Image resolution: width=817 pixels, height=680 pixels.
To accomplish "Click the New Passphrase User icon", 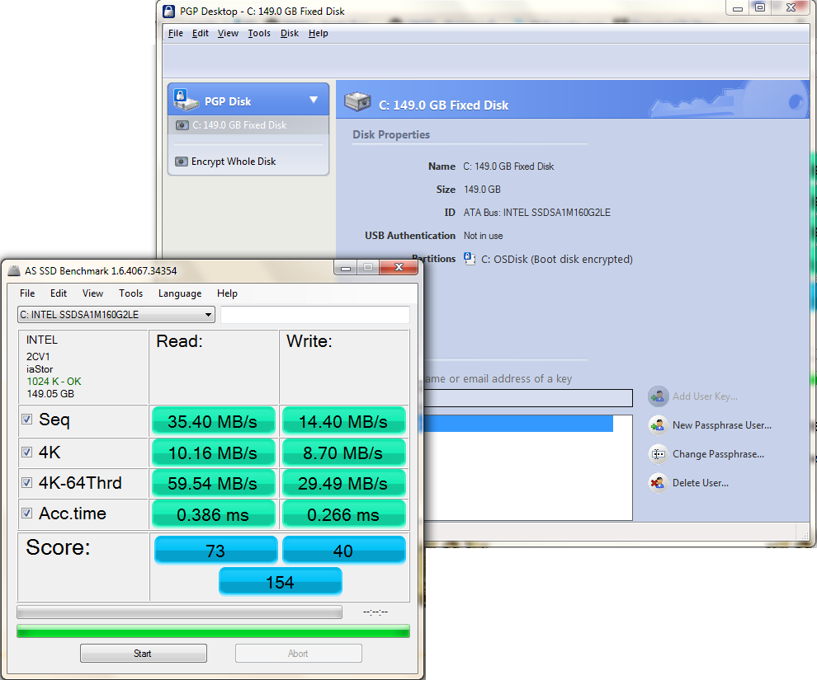I will [x=658, y=425].
